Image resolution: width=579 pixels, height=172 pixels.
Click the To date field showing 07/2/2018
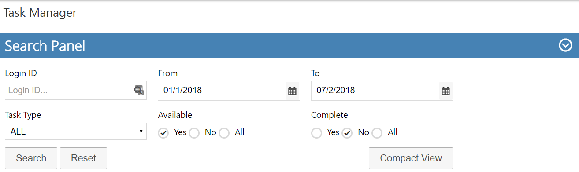(375, 91)
